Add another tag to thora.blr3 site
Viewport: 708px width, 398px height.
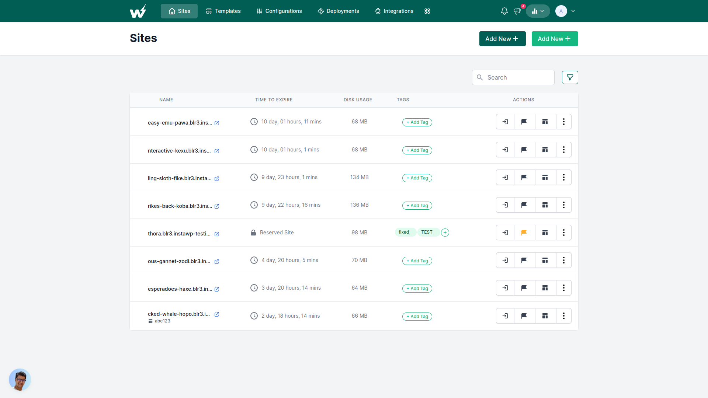point(445,233)
